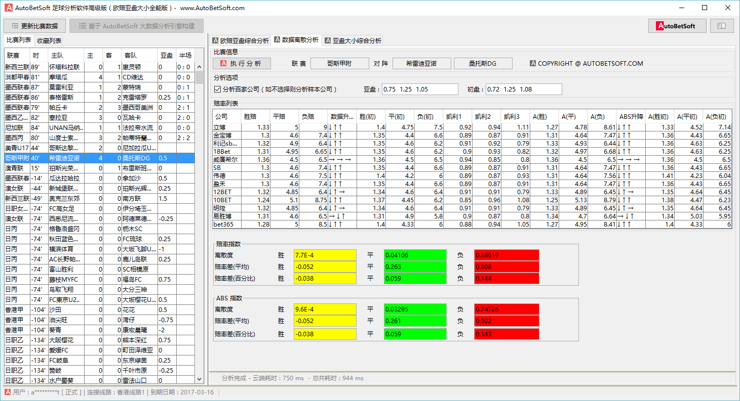This screenshot has width=740, height=401.
Task: Select the 塞拉亚 match row
Action: 99,117
